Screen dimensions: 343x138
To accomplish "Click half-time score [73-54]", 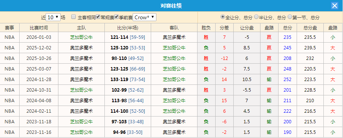I will (137, 80).
